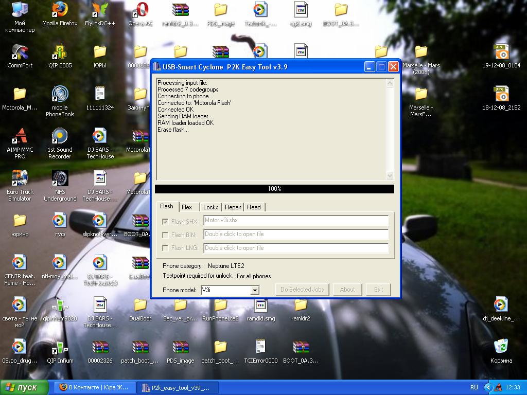Click the Sec_ver_pr folder icon
Image resolution: width=527 pixels, height=395 pixels.
181,309
